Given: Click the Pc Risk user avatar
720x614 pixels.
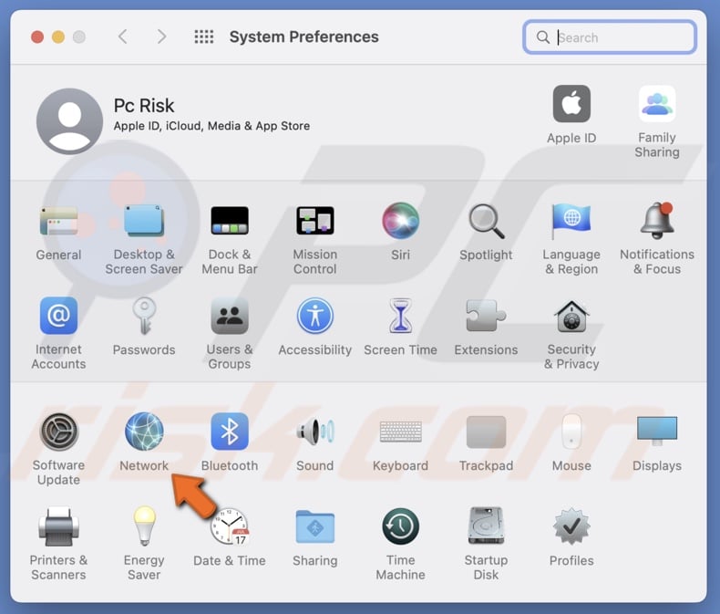Looking at the screenshot, I should coord(69,121).
